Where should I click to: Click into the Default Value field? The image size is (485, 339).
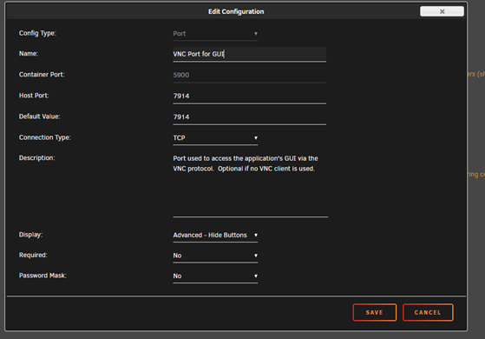pyautogui.click(x=249, y=117)
